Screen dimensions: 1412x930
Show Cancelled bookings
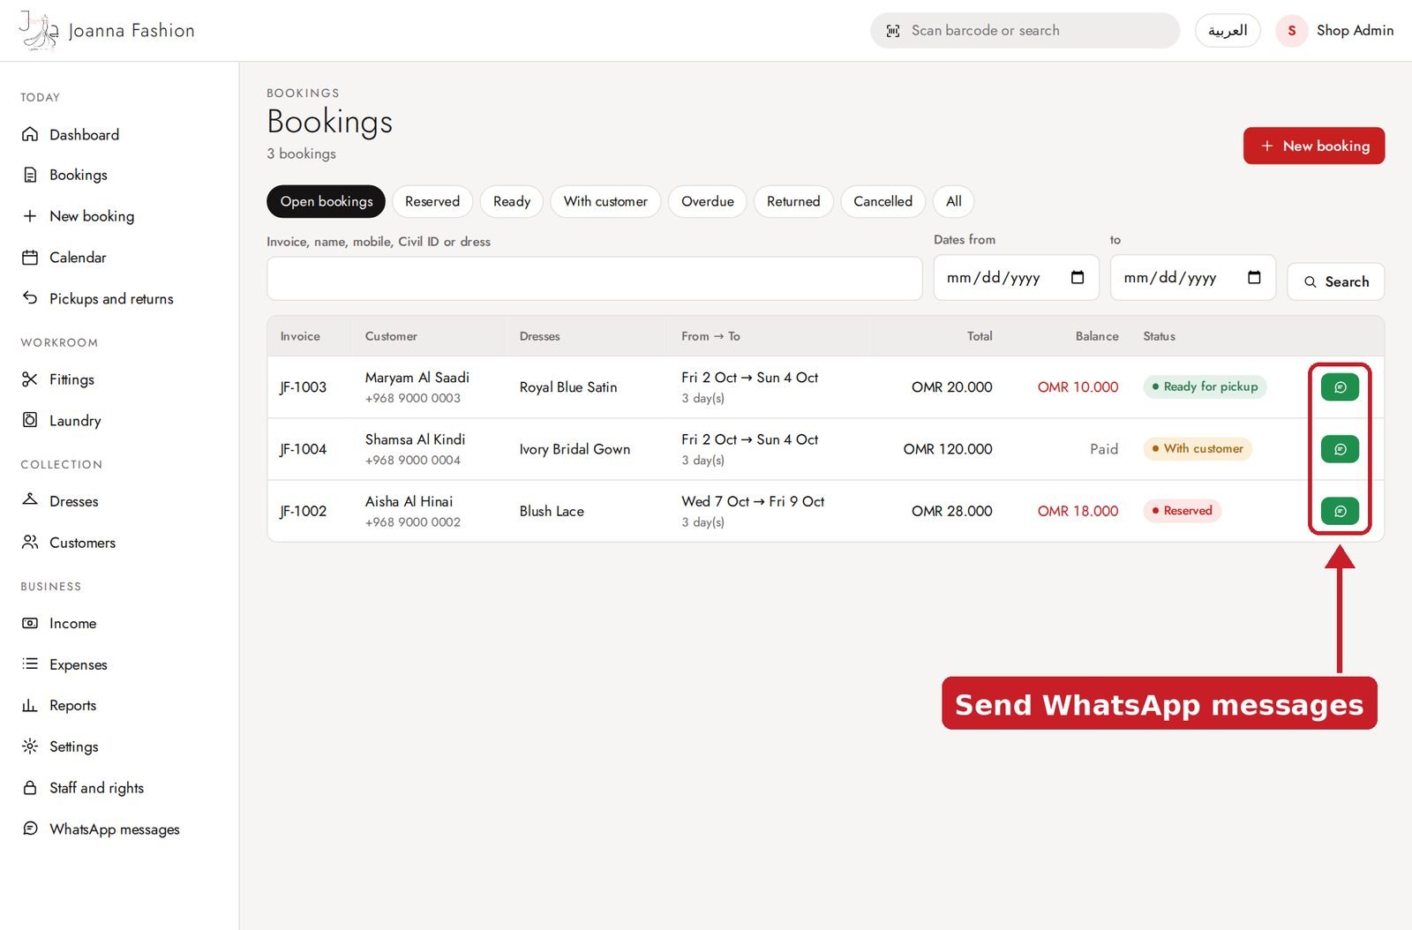882,201
